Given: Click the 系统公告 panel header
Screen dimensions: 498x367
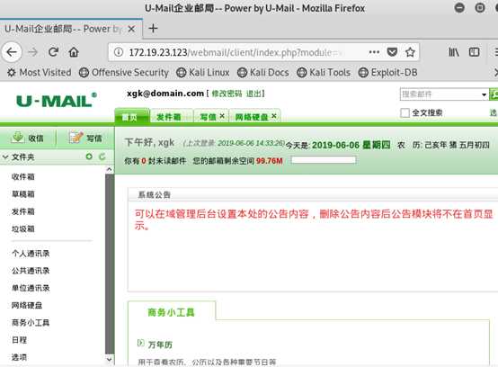Looking at the screenshot, I should [313, 194].
